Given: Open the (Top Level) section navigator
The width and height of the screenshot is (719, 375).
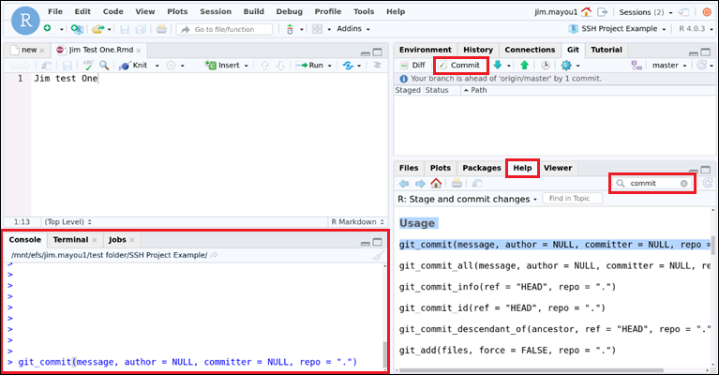Looking at the screenshot, I should (67, 222).
